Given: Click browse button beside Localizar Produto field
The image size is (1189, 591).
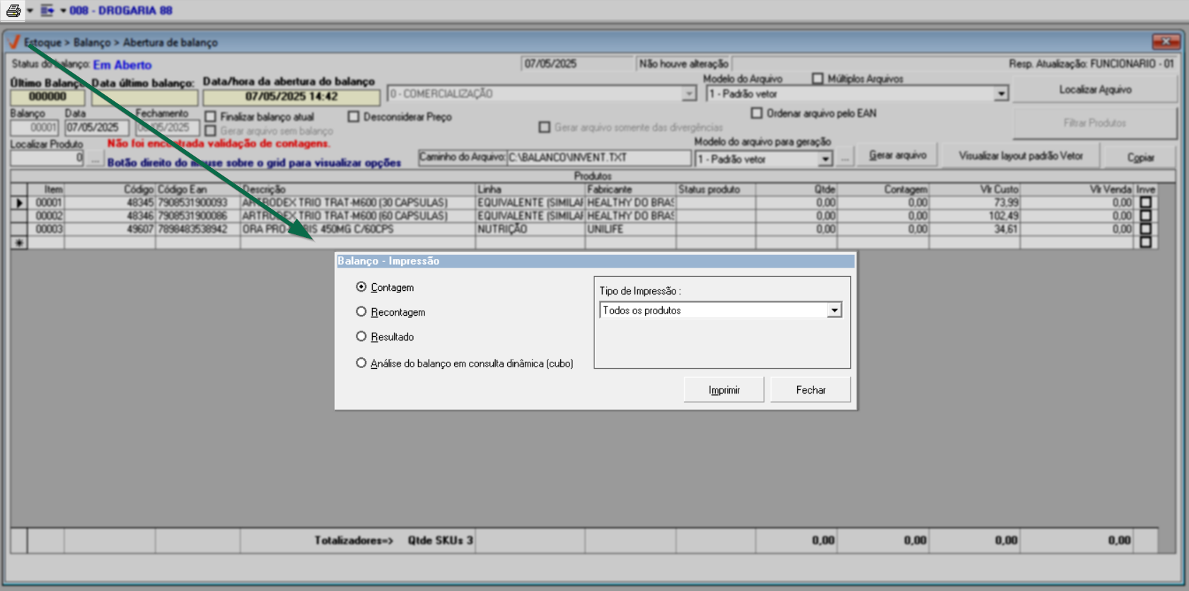Looking at the screenshot, I should click(95, 159).
